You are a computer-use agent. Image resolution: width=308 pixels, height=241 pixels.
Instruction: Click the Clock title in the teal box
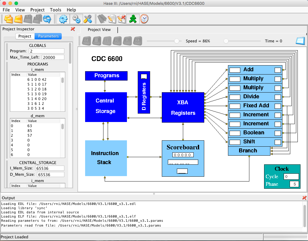tap(282, 169)
